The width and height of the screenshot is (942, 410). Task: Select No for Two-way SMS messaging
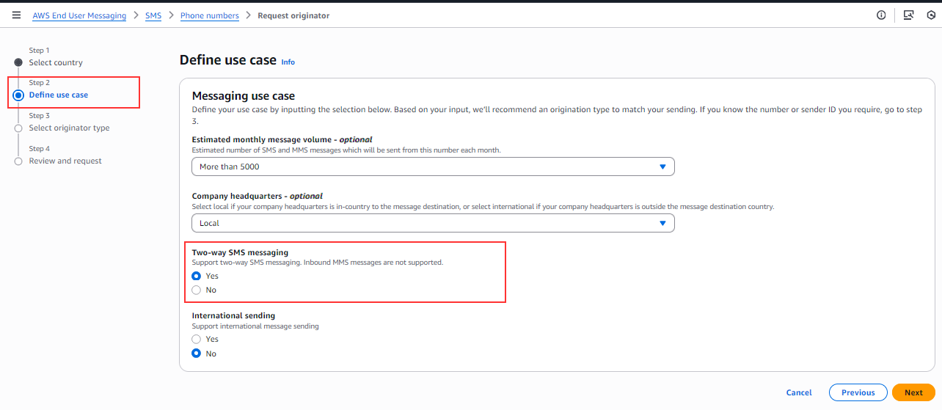[196, 290]
